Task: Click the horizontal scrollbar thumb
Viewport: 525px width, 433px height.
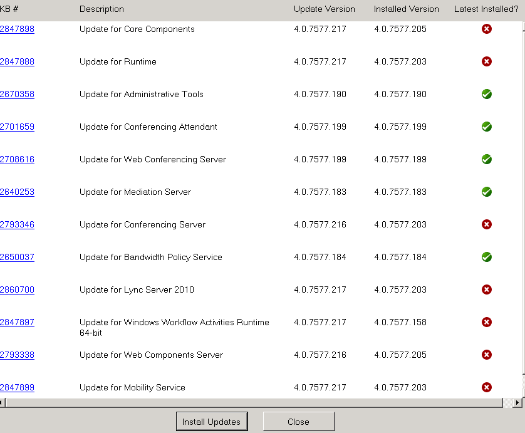Action: tap(254, 402)
